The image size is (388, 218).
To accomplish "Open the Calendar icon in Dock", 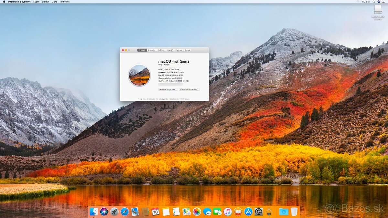I will point(156,212).
